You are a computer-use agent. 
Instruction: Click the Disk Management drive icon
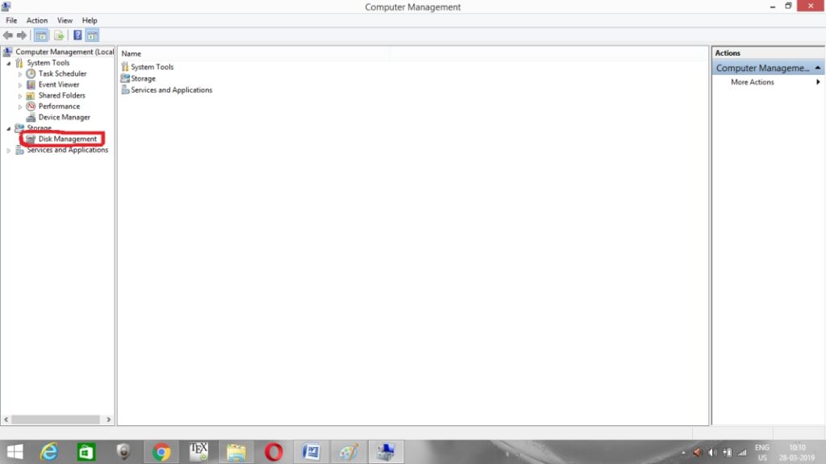[x=31, y=139]
